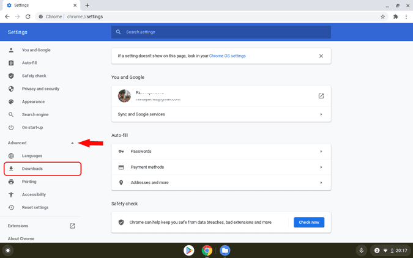
Task: Click the palette icon beside Appearance
Action: tap(11, 101)
